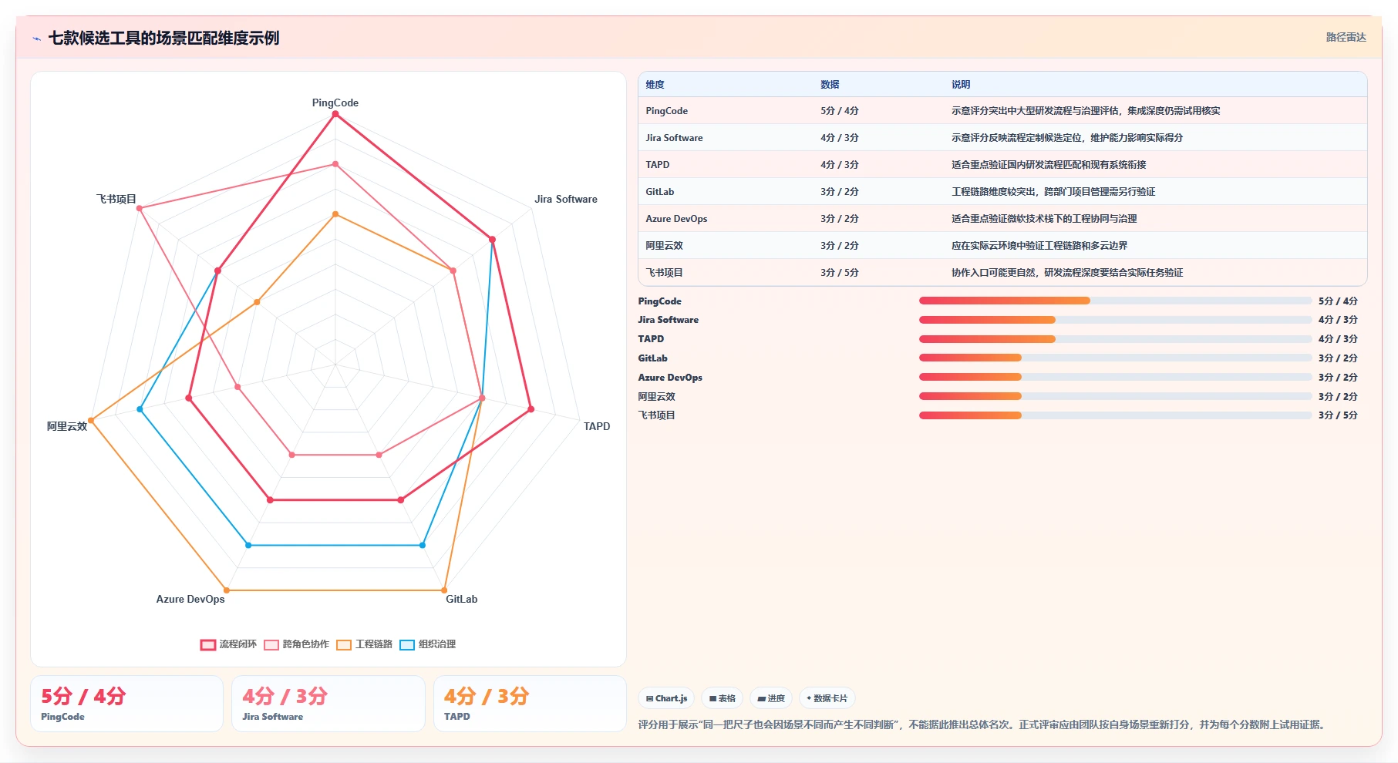1398x763 pixels.
Task: Toggle the 组织治理 legend series
Action: (x=428, y=644)
